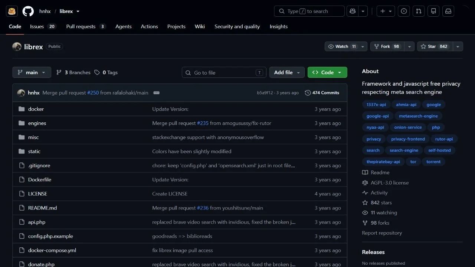Viewport: 475px width, 267px height.
Task: Click the pulse icon beside Activity
Action: (365, 192)
